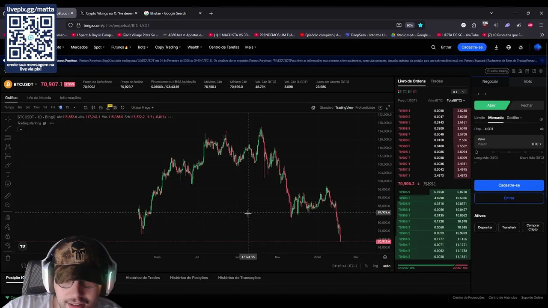Toggle percent scale on chart
Image resolution: width=548 pixels, height=308 pixels.
point(366,266)
